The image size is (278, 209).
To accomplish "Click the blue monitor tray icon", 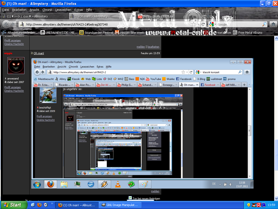I will (x=264, y=205).
